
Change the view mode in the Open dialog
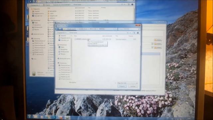(128, 33)
